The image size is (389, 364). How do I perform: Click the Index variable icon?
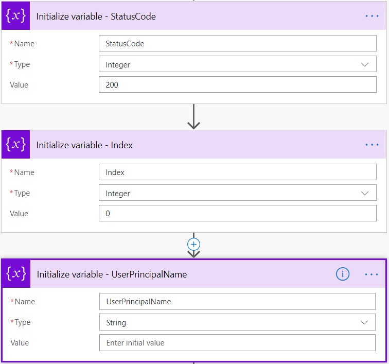point(15,145)
